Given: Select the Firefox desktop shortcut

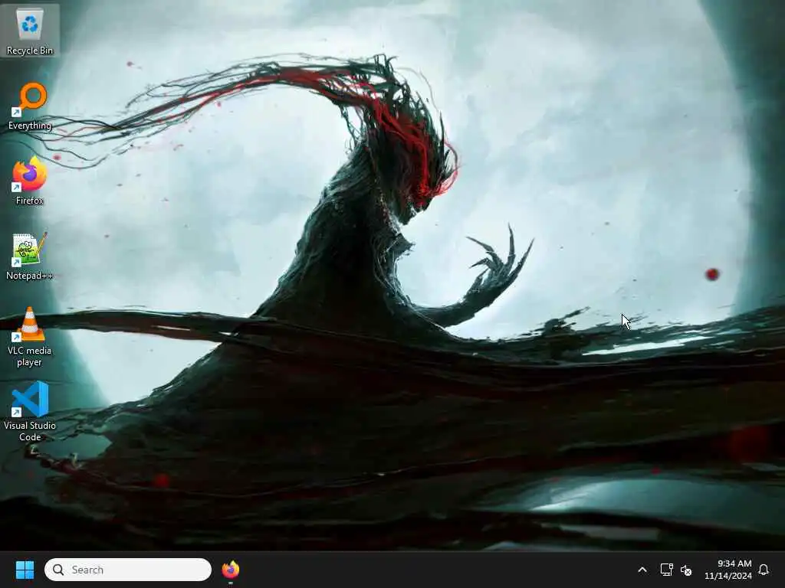Looking at the screenshot, I should (x=30, y=181).
